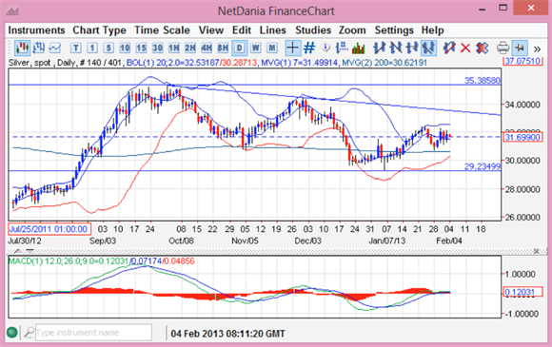The image size is (552, 347).
Task: Select the highlighted diagonal line tool
Action: 428,48
